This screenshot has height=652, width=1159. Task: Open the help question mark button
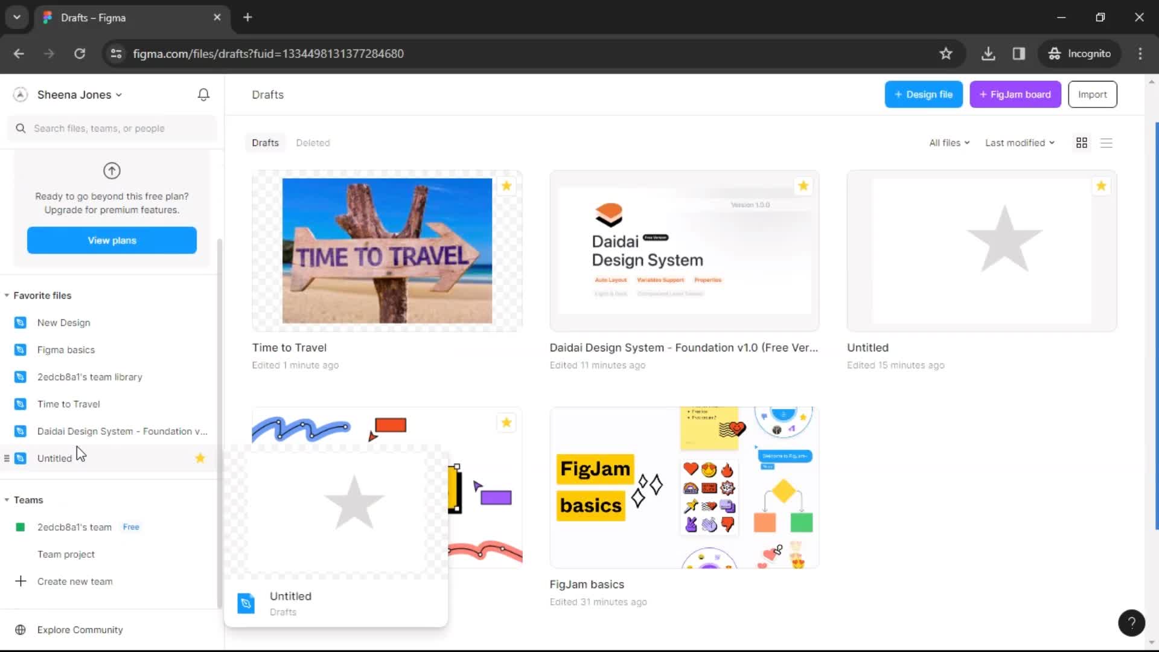tap(1132, 623)
